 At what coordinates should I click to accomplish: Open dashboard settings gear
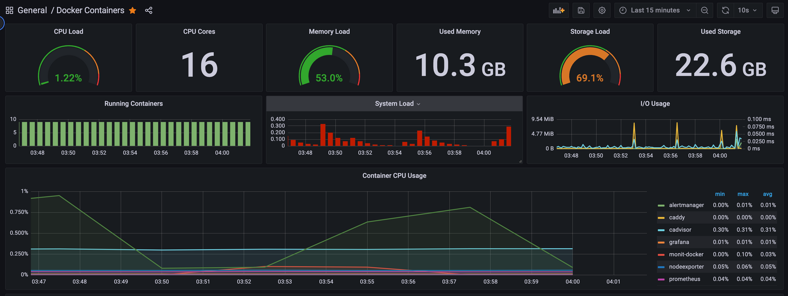(x=602, y=10)
